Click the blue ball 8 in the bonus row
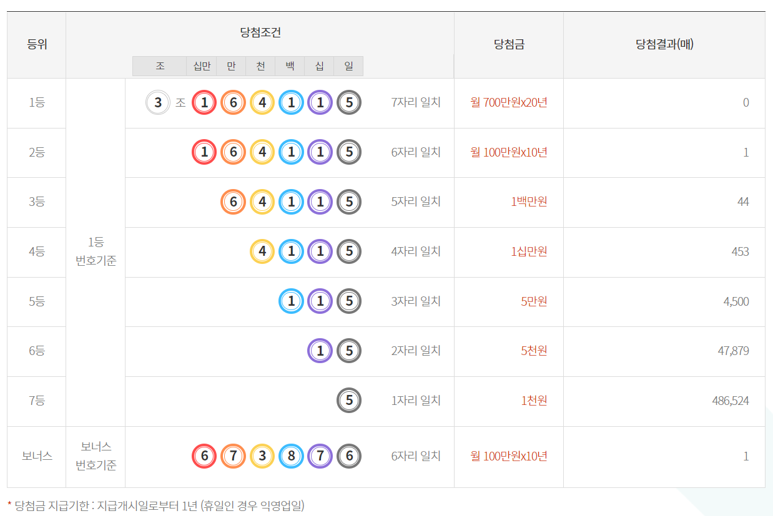Viewport: 773px width, 516px height. click(x=291, y=456)
